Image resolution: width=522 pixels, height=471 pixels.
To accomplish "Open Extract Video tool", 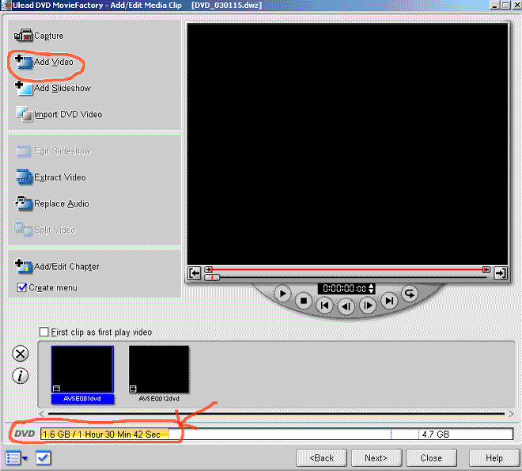I will (x=51, y=177).
